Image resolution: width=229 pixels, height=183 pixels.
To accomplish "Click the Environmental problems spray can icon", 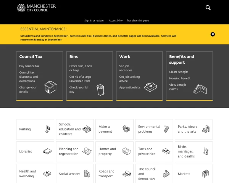I will coord(166,129).
